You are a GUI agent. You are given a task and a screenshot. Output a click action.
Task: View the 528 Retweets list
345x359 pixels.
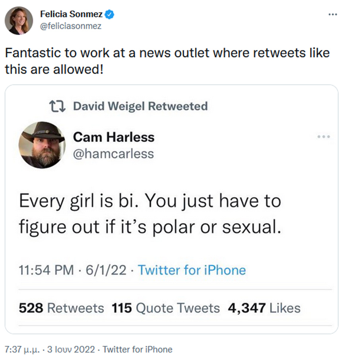click(x=62, y=308)
